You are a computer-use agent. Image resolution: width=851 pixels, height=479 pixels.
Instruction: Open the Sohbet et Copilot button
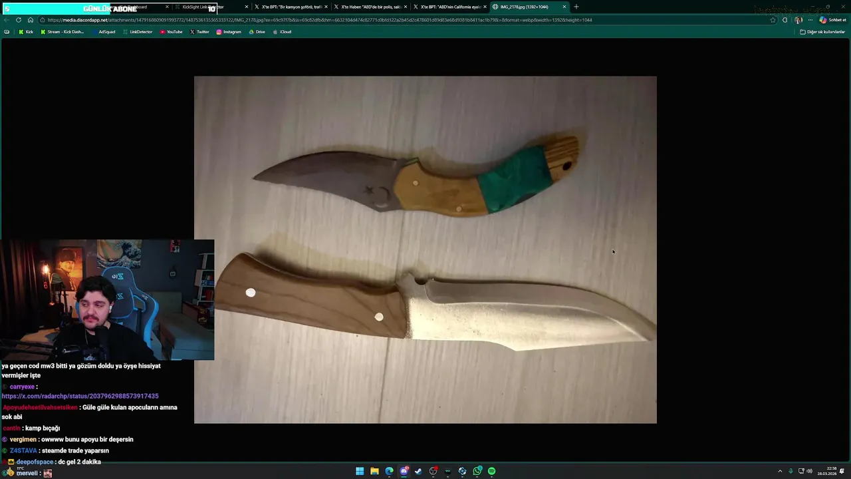coord(832,20)
